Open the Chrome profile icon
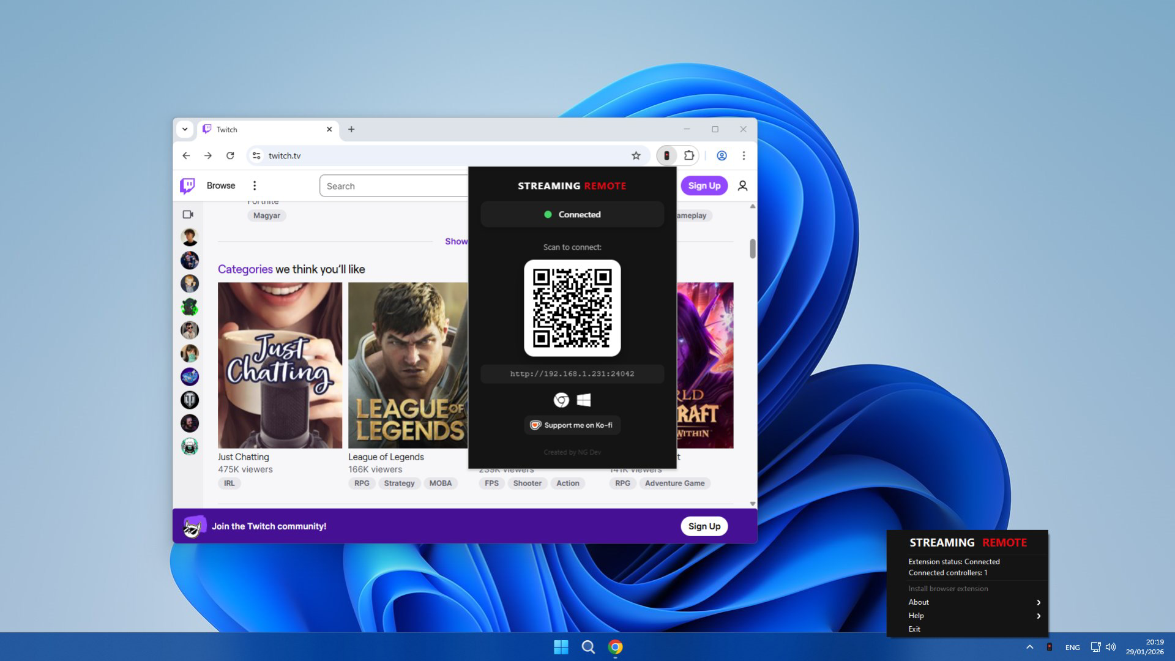The height and width of the screenshot is (661, 1175). pyautogui.click(x=722, y=155)
